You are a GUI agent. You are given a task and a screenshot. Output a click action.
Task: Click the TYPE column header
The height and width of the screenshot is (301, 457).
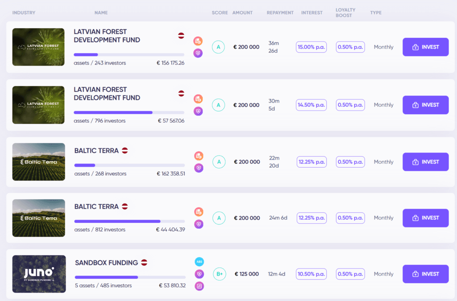click(x=376, y=13)
